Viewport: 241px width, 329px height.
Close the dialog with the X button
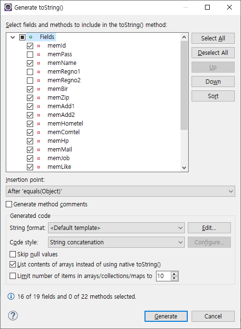coord(229,7)
